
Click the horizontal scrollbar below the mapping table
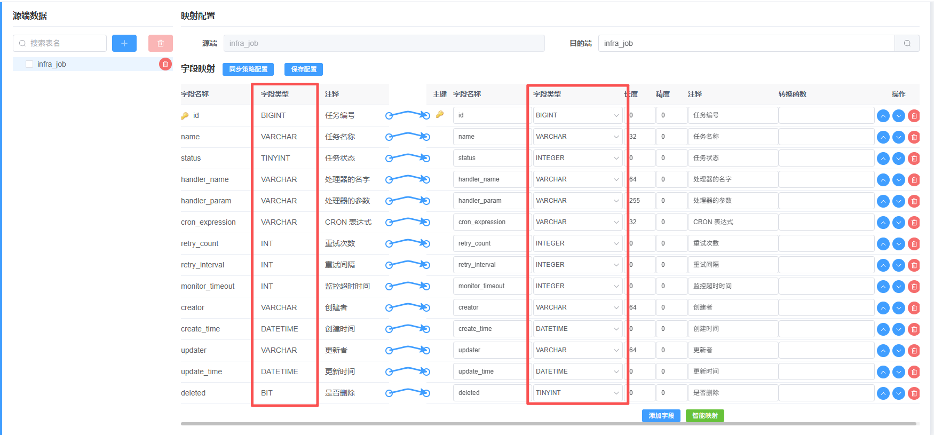point(548,424)
